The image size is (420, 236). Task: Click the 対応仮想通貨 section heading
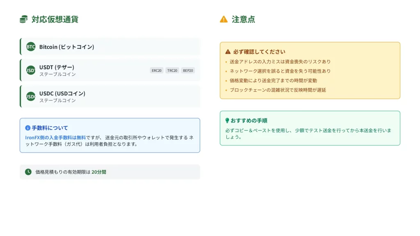tap(55, 19)
